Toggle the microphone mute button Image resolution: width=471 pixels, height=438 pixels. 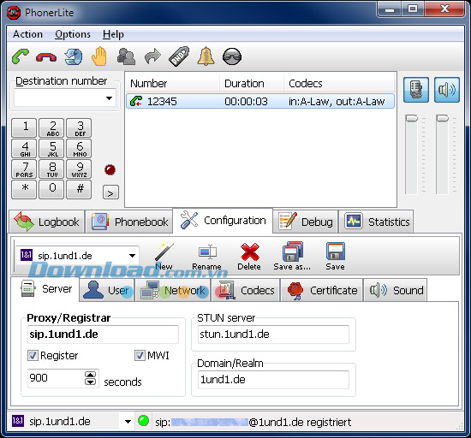pos(416,90)
